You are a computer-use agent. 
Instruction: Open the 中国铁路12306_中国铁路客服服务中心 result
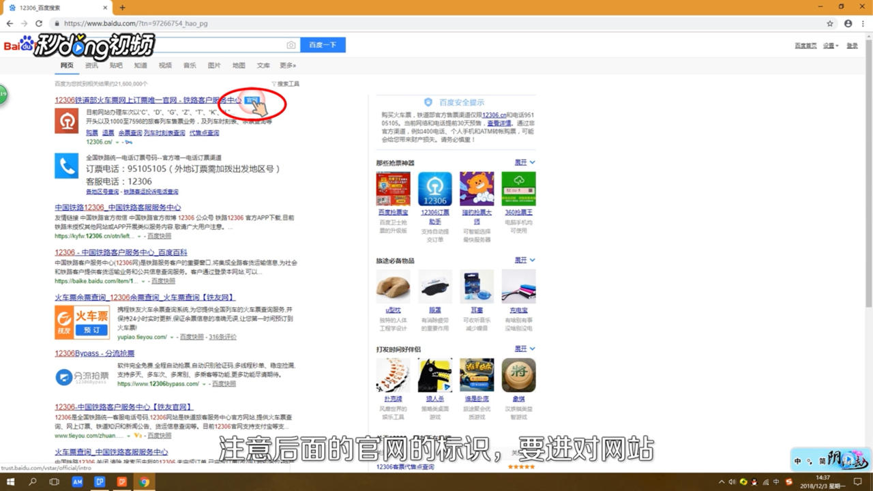point(118,207)
